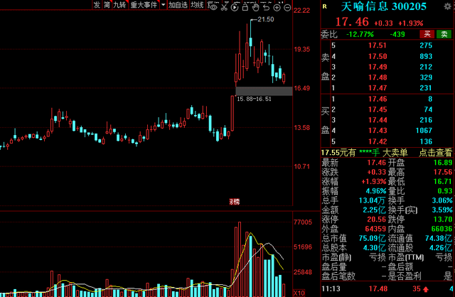
Task: Toggle the eye visibility icon
Action: 213,7
